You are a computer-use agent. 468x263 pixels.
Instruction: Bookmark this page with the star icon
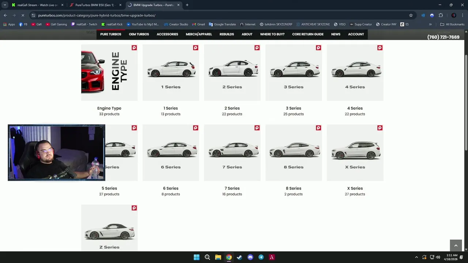411,15
